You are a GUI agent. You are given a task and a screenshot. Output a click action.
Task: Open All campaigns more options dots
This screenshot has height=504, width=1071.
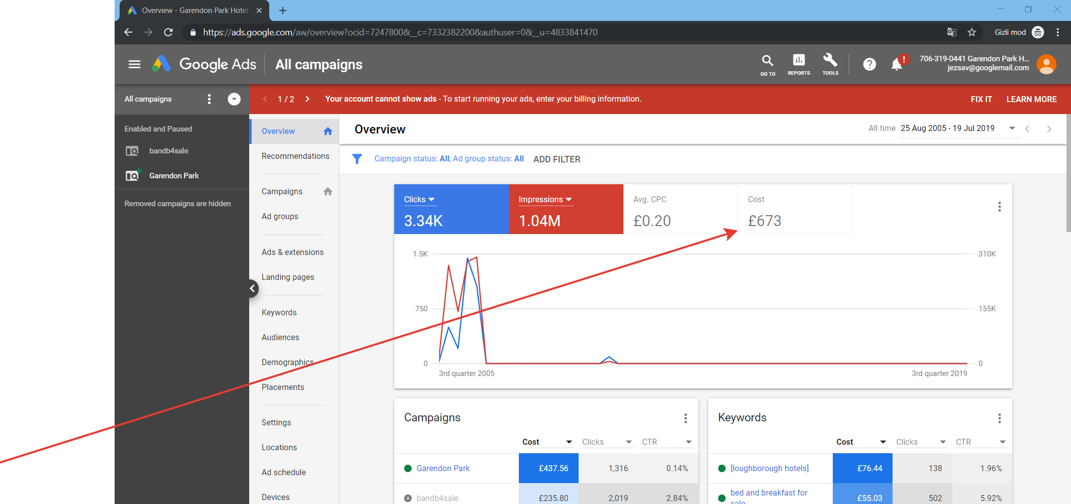(209, 99)
